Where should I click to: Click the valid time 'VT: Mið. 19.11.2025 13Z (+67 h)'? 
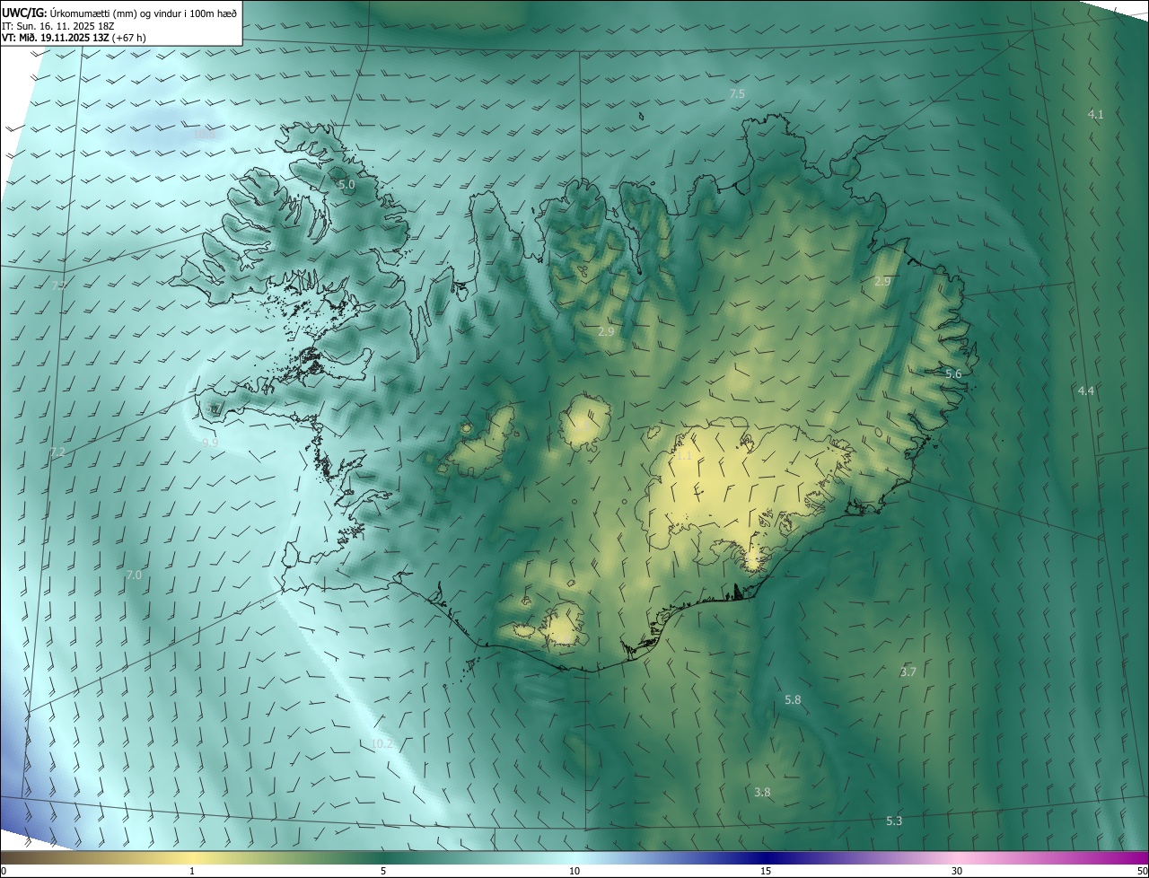(74, 38)
